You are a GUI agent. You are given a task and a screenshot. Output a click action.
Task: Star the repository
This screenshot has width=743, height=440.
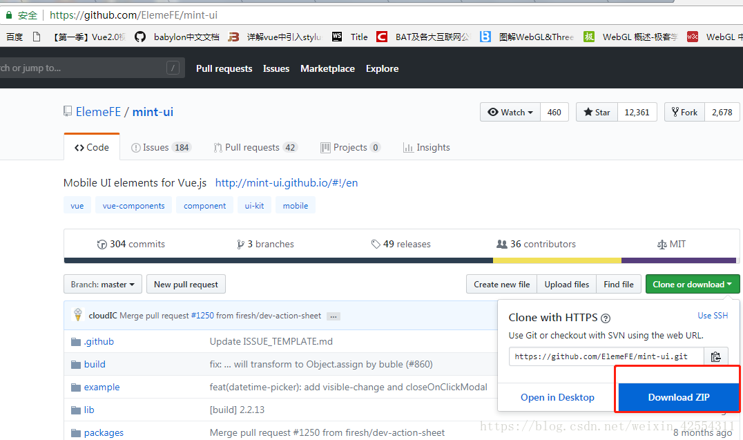597,113
